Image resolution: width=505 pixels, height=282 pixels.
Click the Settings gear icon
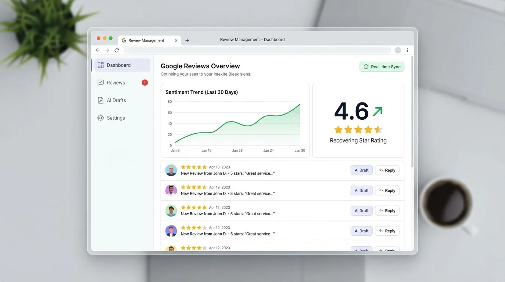pyautogui.click(x=101, y=118)
